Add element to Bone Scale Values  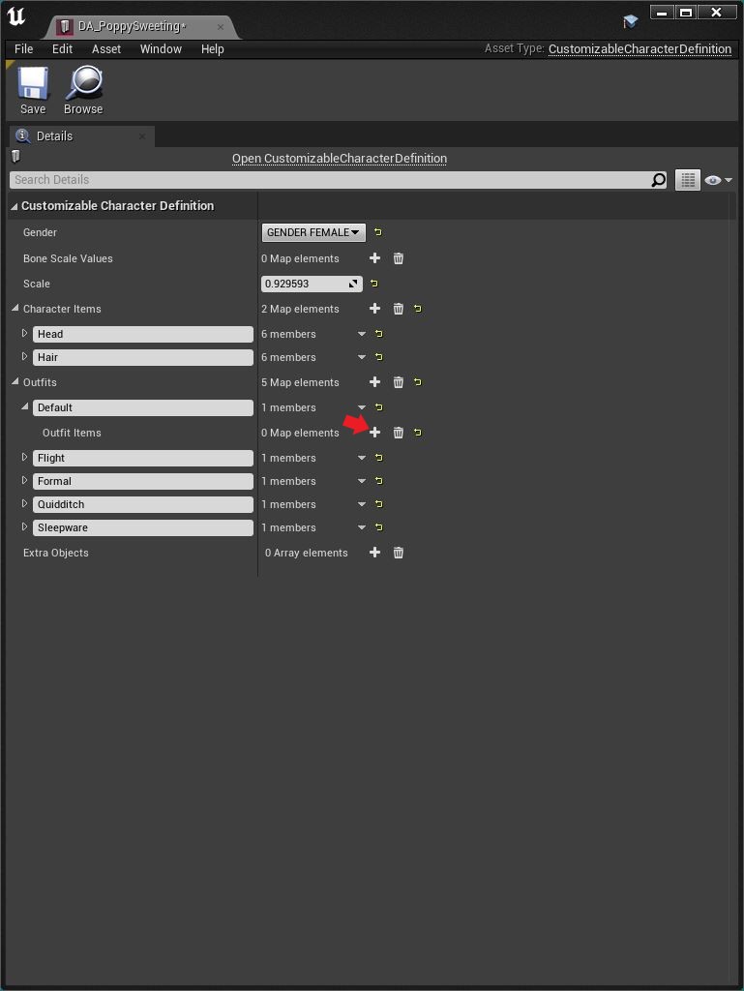(374, 257)
